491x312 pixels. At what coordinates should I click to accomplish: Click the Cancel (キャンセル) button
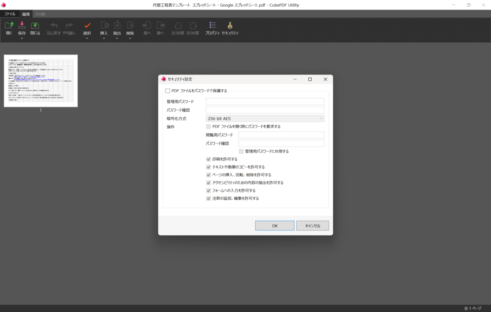tap(312, 226)
